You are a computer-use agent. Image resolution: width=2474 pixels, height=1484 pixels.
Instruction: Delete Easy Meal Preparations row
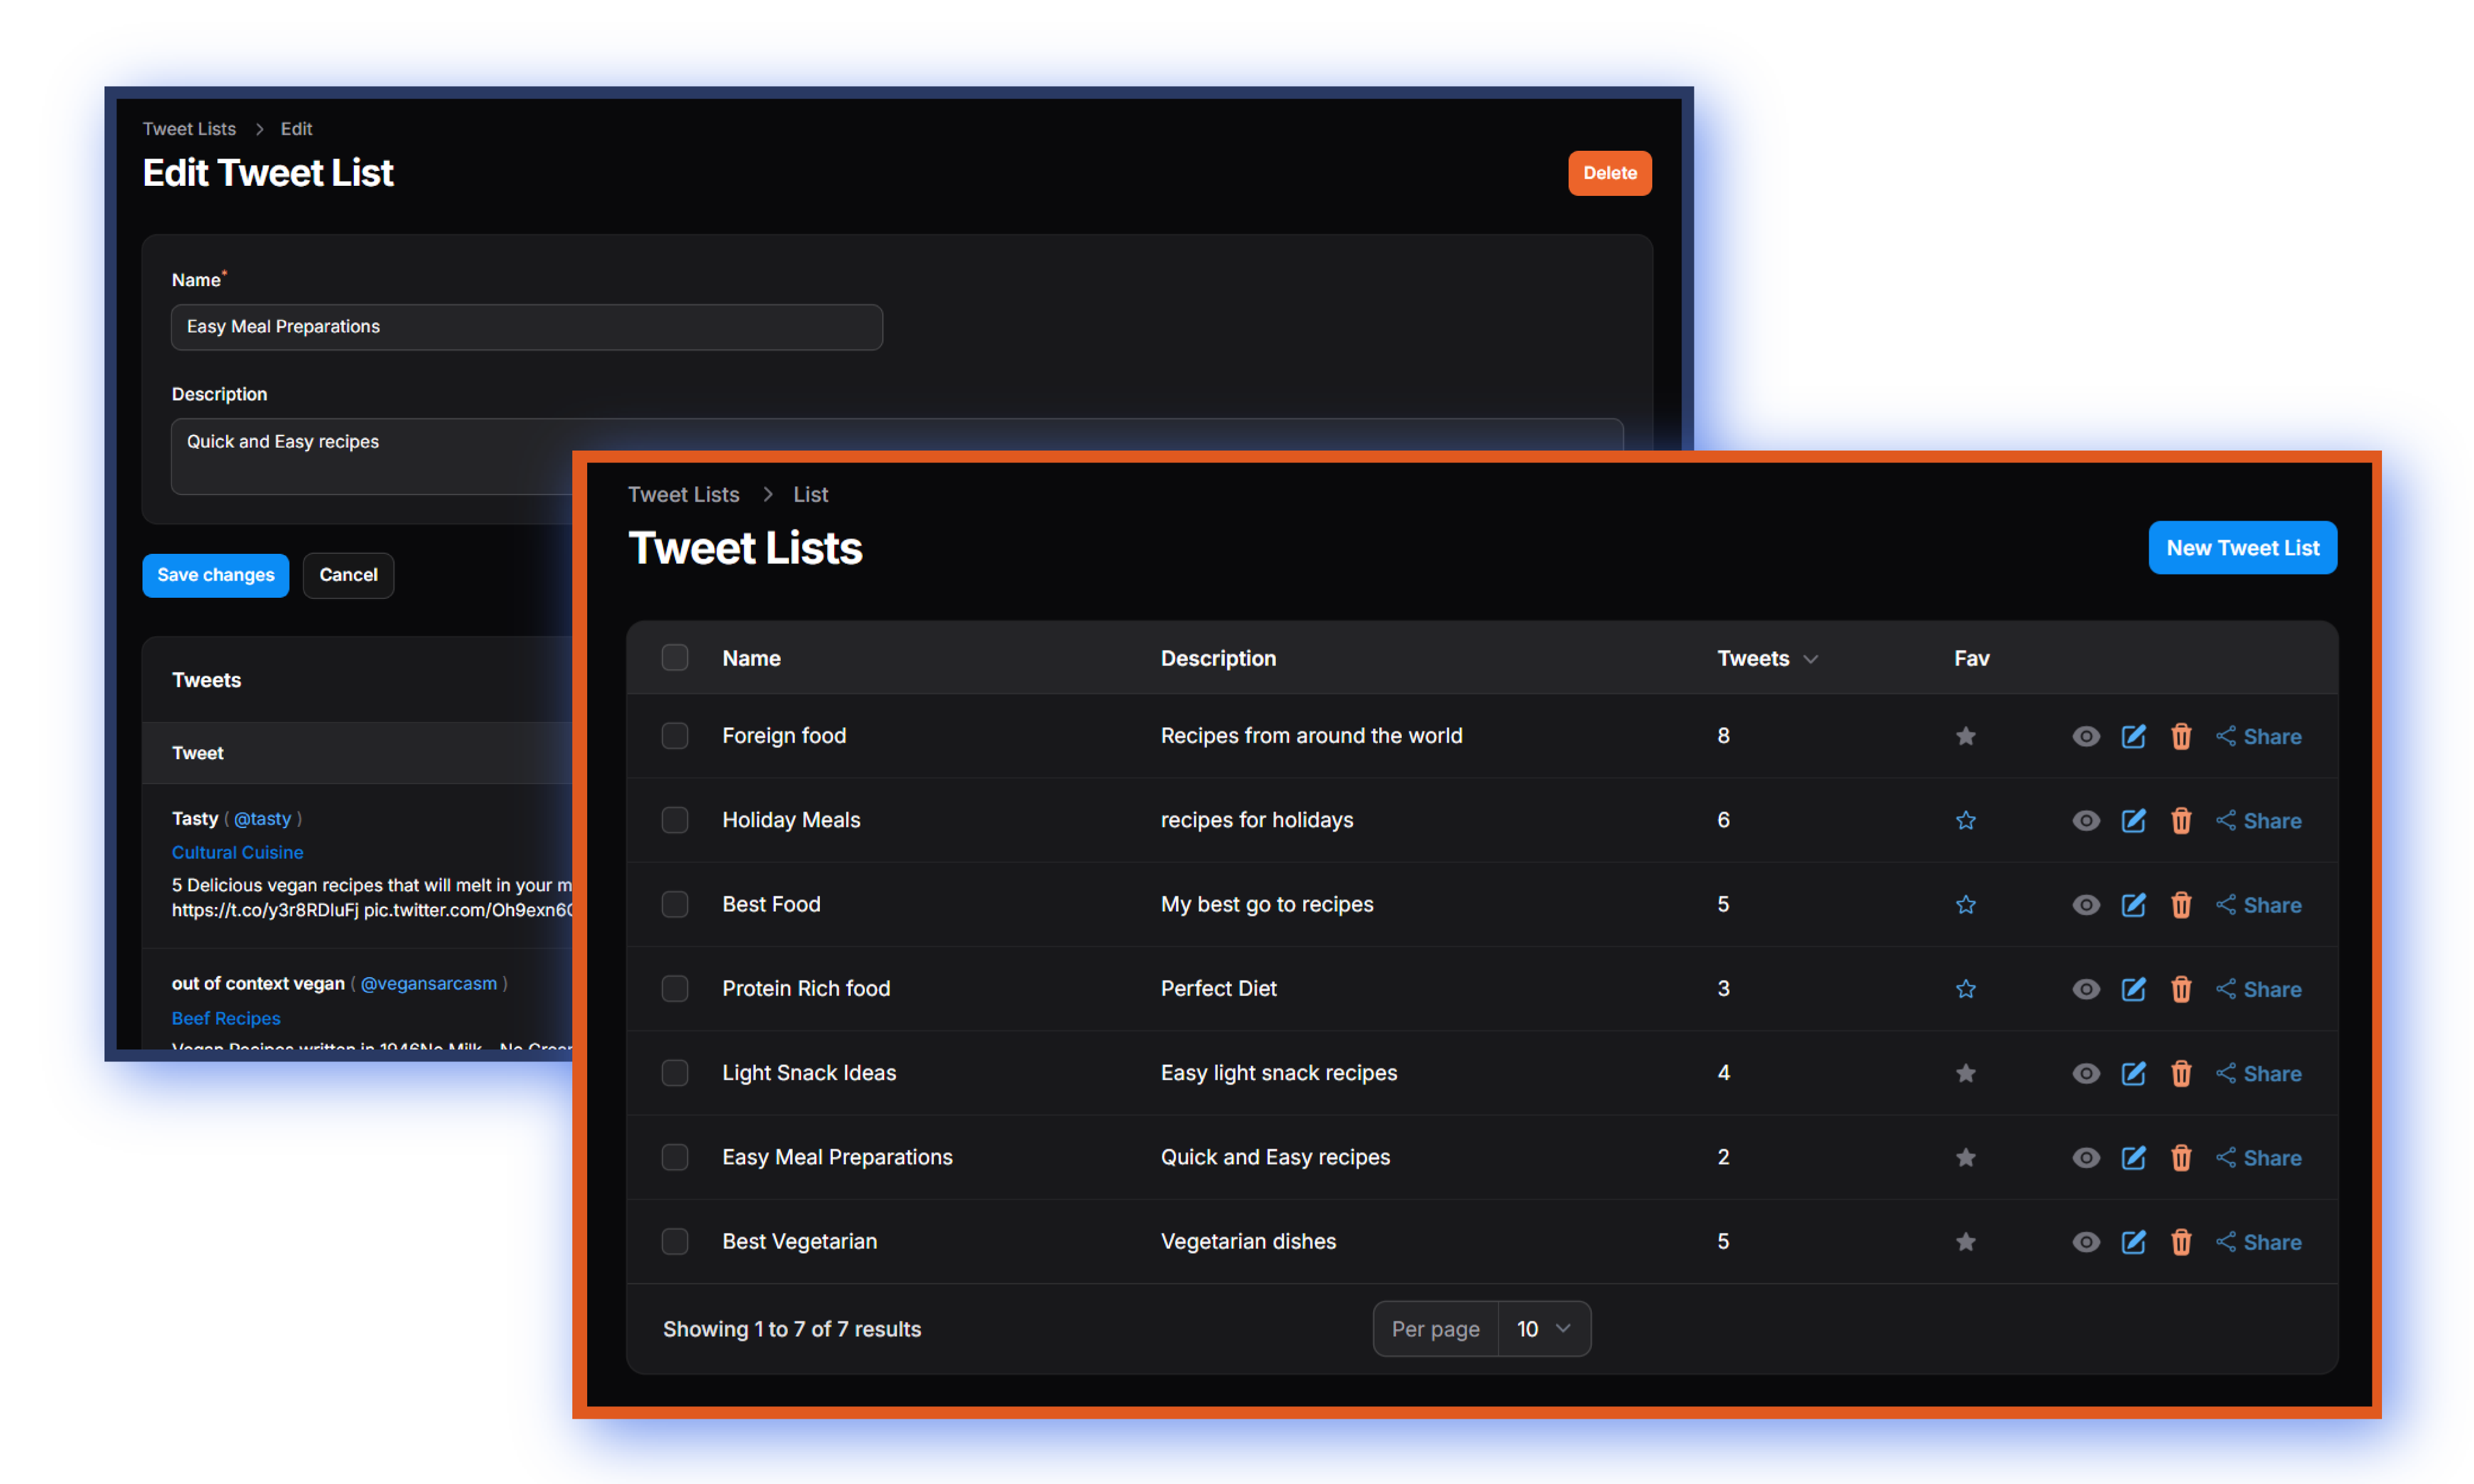pos(2181,1157)
